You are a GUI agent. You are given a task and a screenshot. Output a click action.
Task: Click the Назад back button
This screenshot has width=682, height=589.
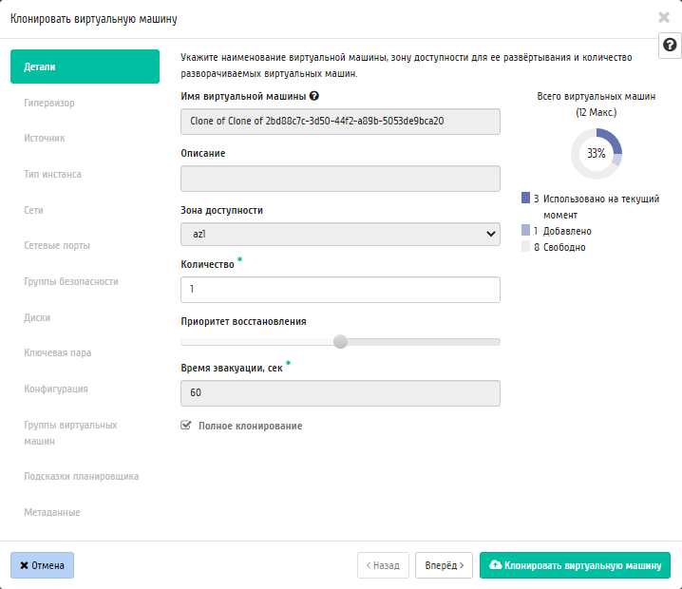tap(383, 565)
